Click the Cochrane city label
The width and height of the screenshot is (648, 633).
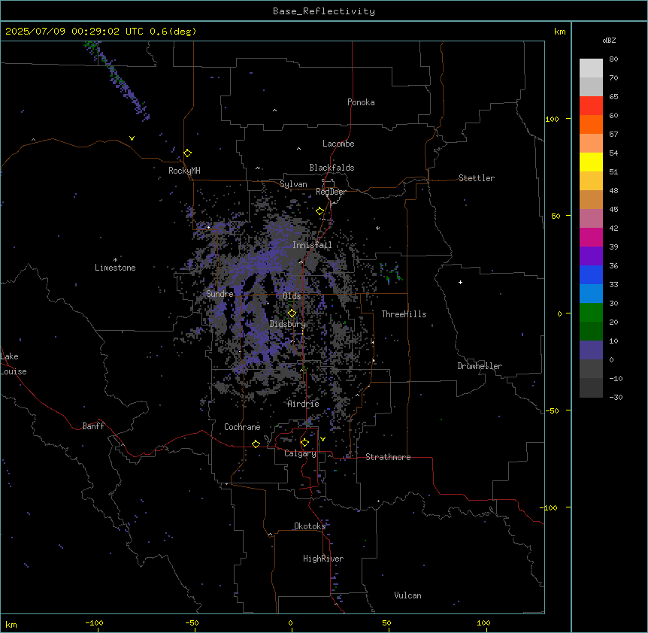tap(242, 427)
